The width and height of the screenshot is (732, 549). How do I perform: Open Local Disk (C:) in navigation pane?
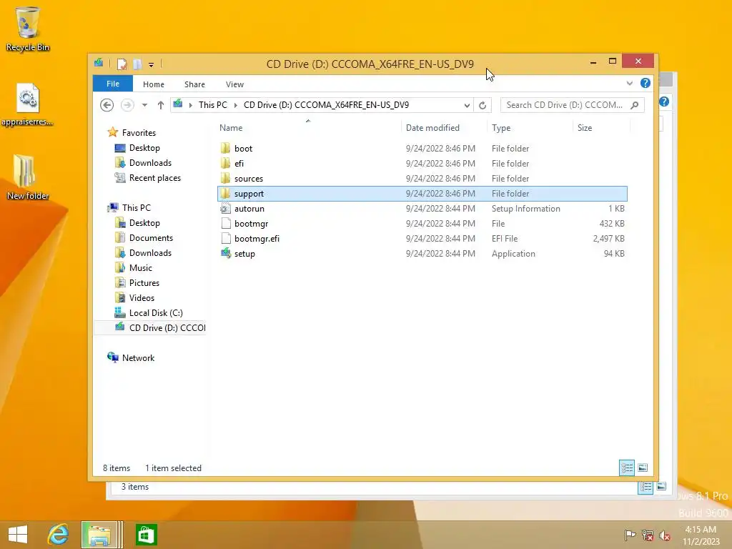click(x=156, y=313)
